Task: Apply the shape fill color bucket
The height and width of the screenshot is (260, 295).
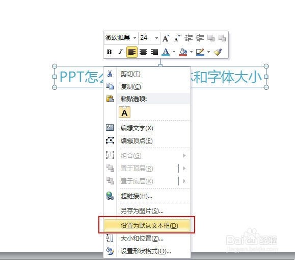Action: 183,52
